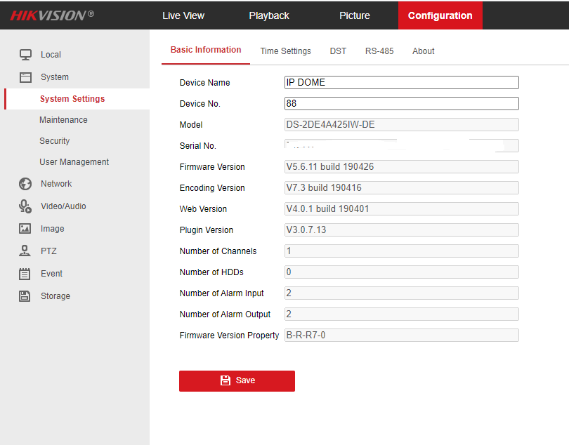
Task: Open the Live View tab
Action: (183, 15)
